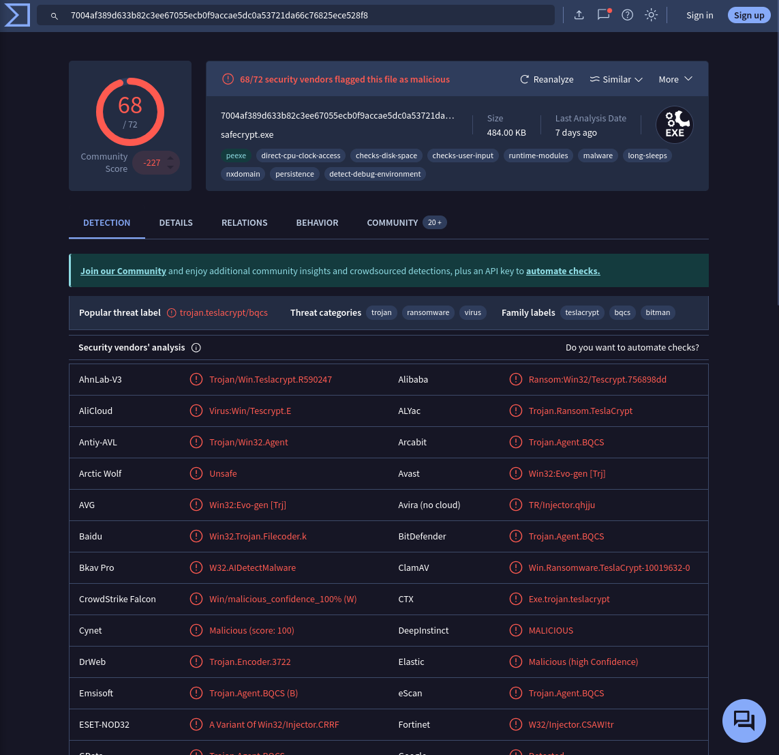
Task: Click the malicious banner warning icon
Action: [x=228, y=79]
